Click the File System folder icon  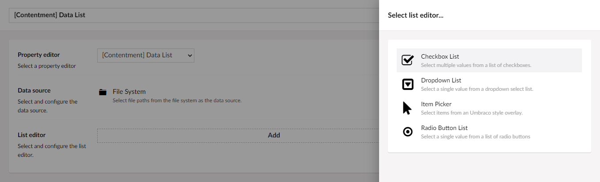tap(103, 92)
